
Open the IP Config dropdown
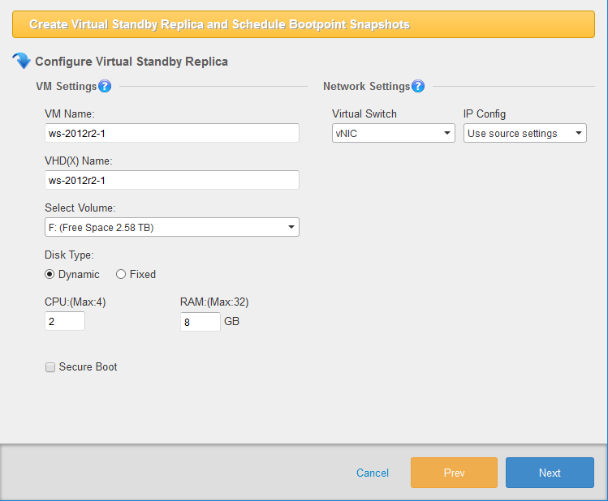coord(524,133)
